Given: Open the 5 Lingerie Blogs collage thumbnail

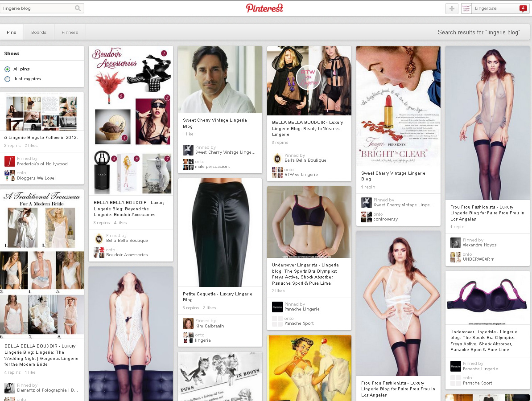Looking at the screenshot, I should (42, 111).
